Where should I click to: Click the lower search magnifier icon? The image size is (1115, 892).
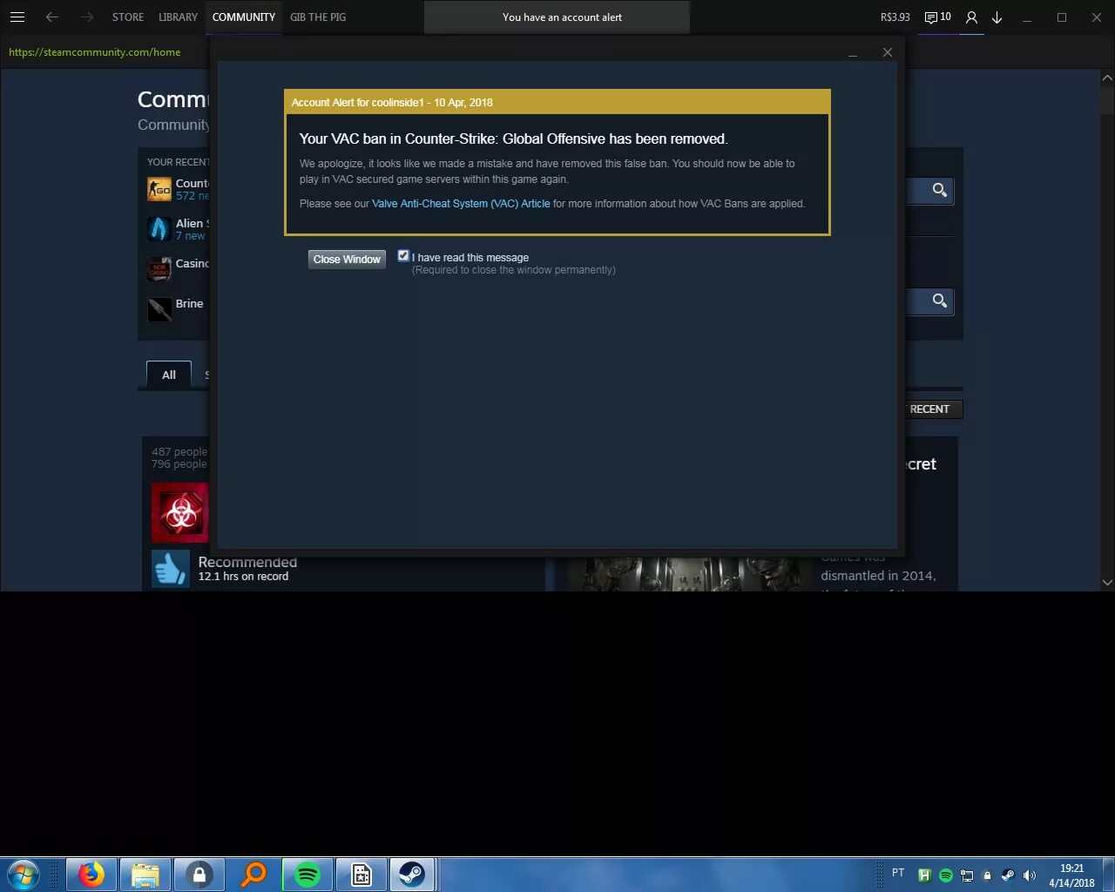(x=939, y=301)
